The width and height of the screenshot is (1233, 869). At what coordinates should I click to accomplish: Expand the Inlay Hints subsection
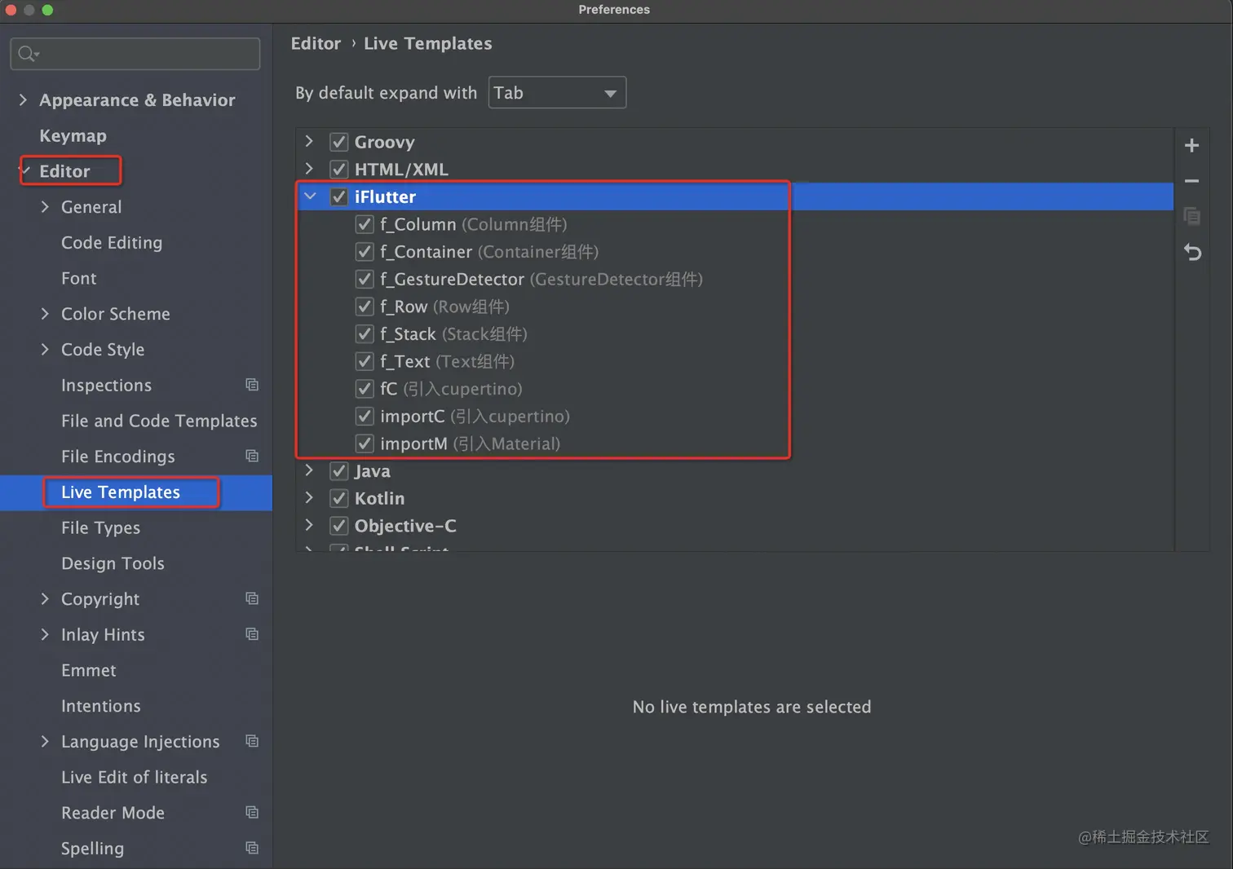pyautogui.click(x=45, y=634)
